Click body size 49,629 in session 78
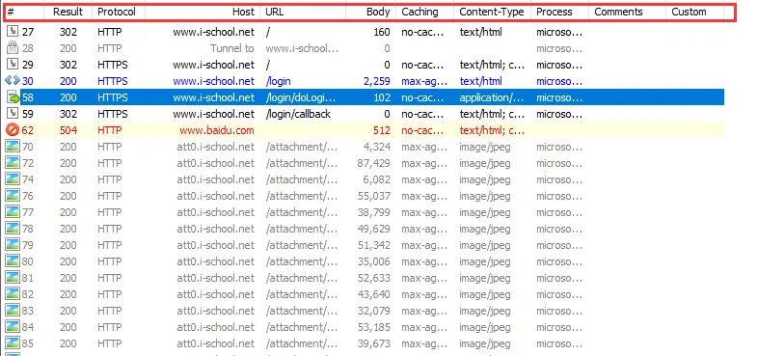This screenshot has width=758, height=356. pyautogui.click(x=373, y=229)
